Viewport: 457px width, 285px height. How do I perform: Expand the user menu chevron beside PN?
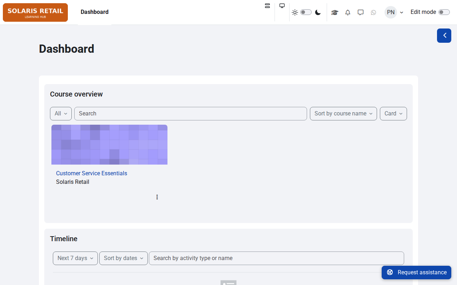tap(402, 12)
